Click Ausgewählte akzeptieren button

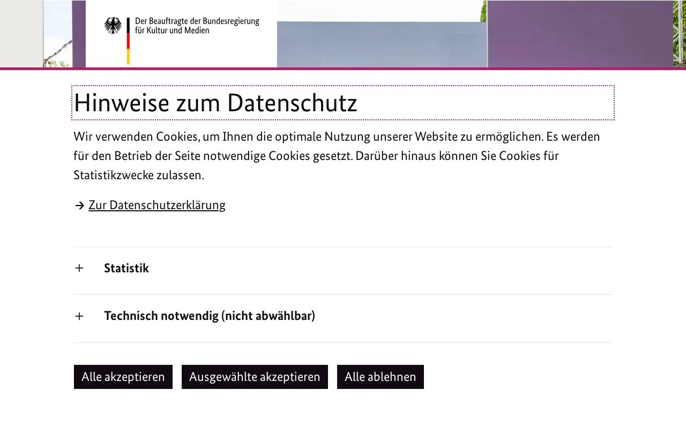tap(255, 377)
